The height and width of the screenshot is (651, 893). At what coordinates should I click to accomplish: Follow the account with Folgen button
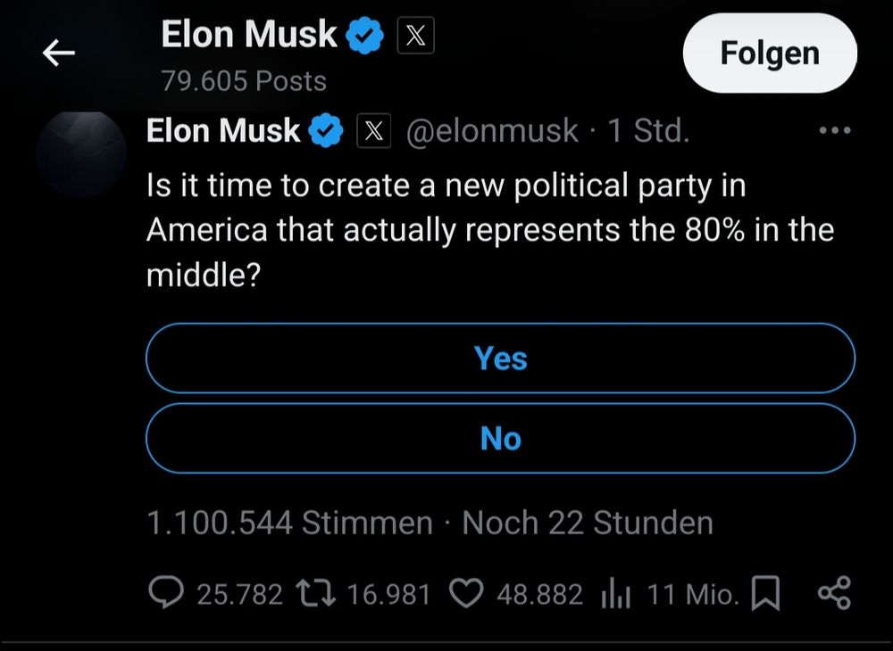coord(770,53)
